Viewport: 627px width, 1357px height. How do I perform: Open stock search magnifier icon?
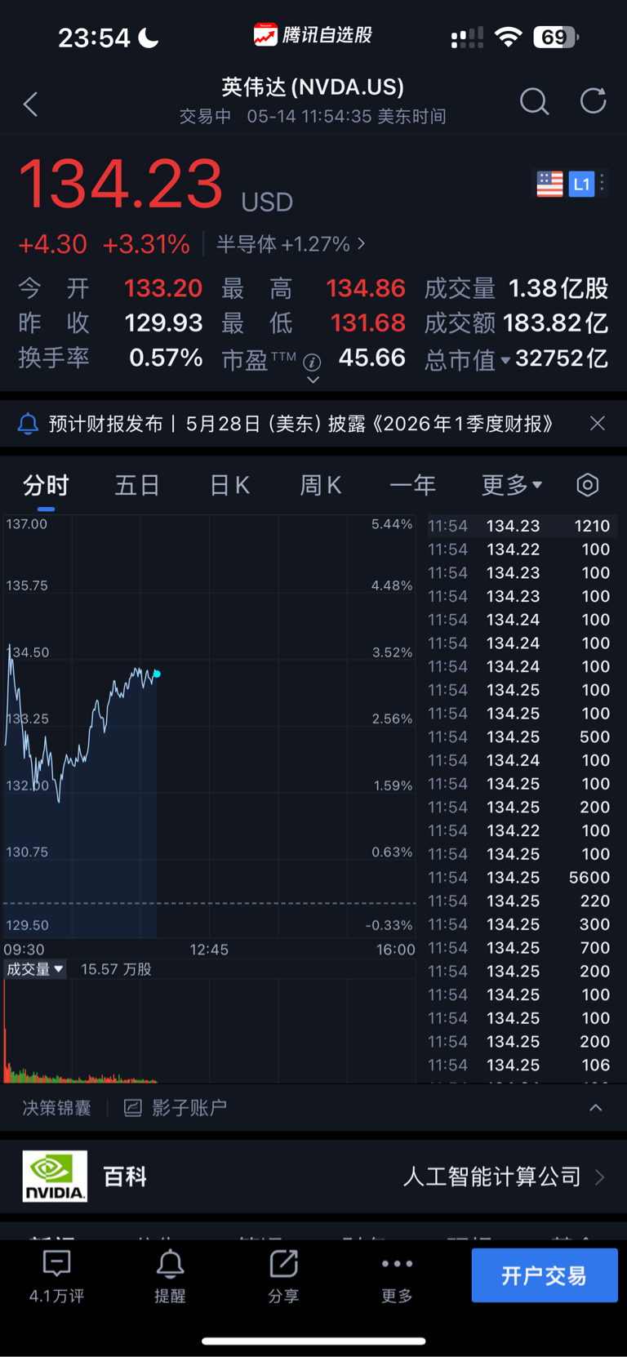click(534, 102)
